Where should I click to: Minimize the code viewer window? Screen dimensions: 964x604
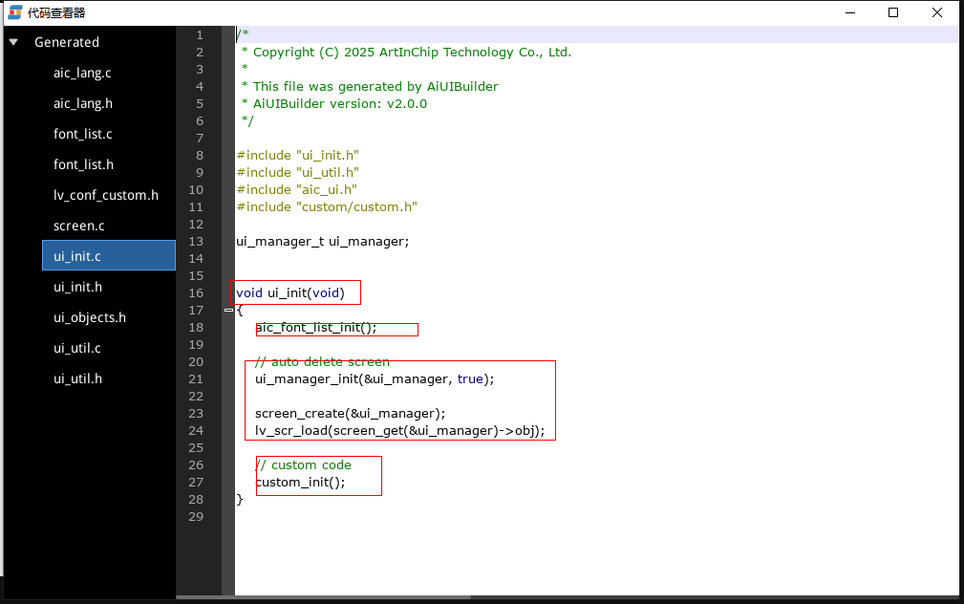tap(850, 12)
